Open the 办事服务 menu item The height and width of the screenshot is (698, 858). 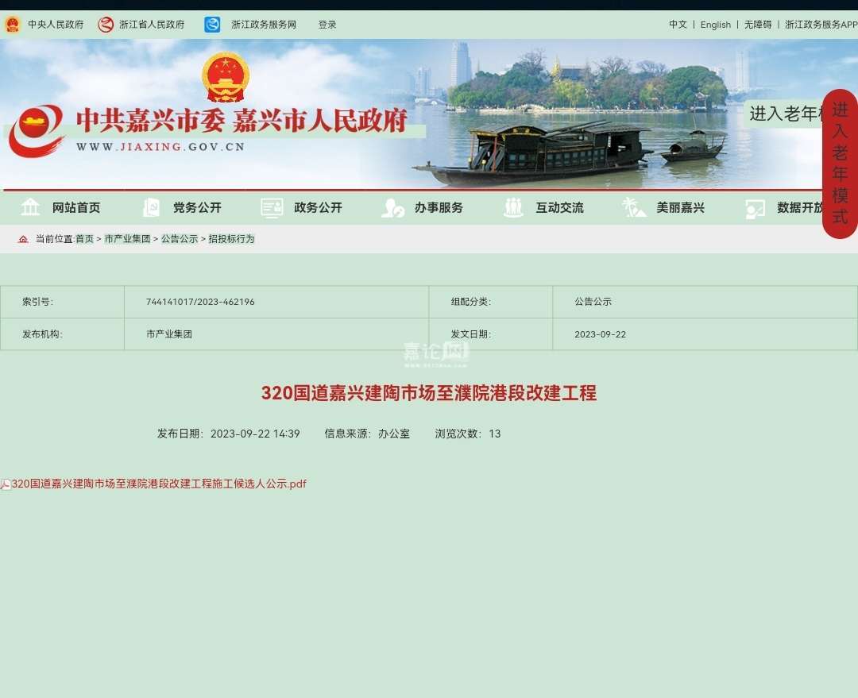point(439,207)
